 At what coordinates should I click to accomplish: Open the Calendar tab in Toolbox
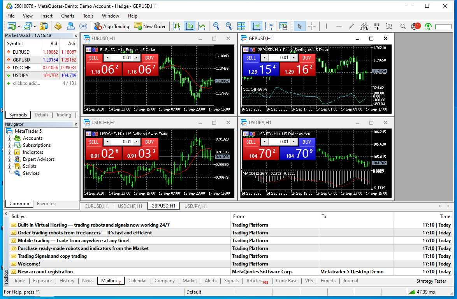(x=137, y=281)
